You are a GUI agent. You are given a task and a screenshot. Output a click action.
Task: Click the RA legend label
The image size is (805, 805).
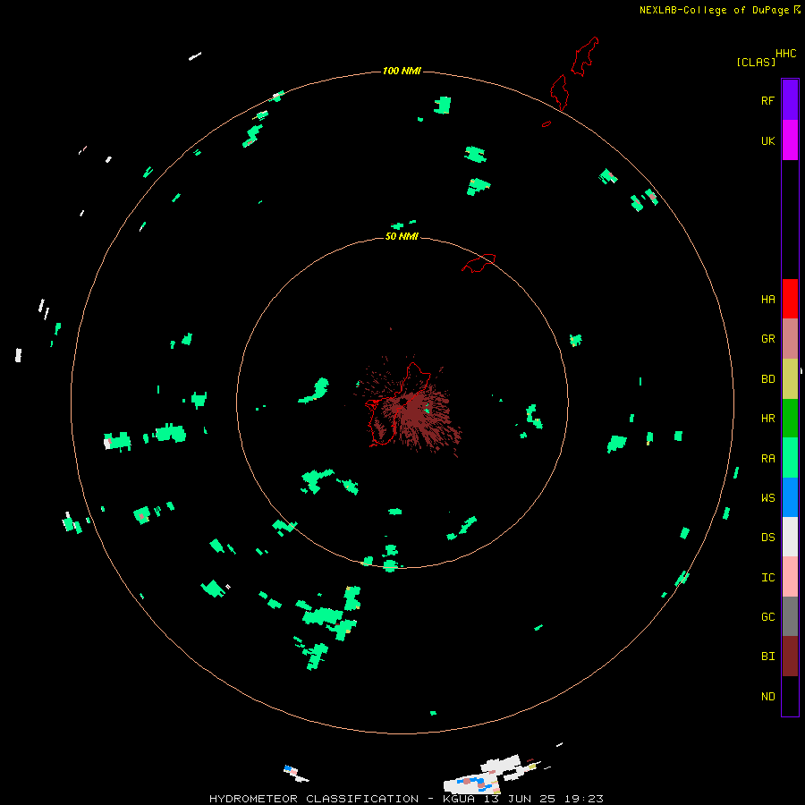pyautogui.click(x=767, y=458)
